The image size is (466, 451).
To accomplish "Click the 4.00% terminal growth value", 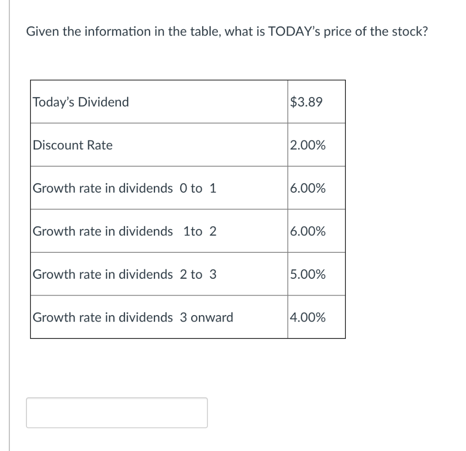I will [308, 318].
